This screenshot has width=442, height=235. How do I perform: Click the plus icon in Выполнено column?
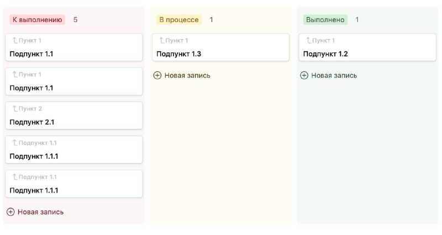point(304,76)
